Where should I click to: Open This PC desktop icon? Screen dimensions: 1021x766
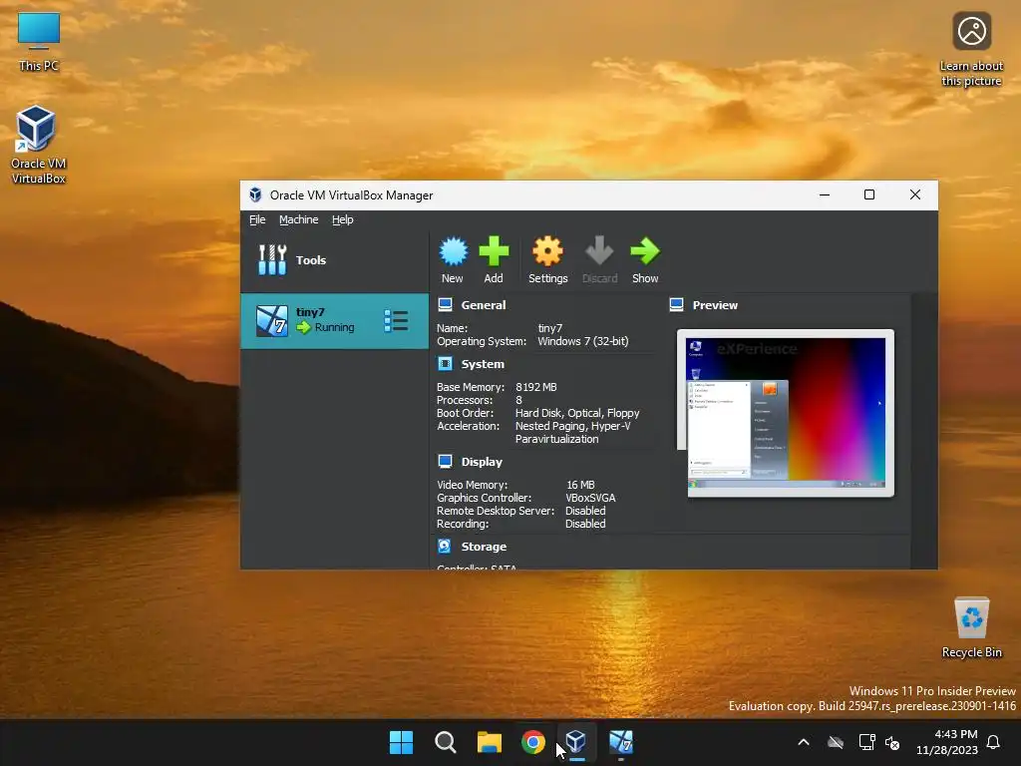[x=39, y=42]
